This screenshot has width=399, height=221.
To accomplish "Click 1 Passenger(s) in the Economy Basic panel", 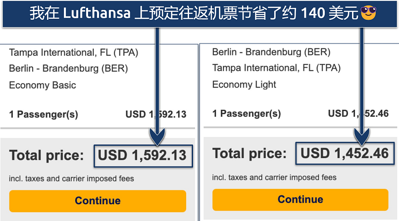I will point(44,114).
